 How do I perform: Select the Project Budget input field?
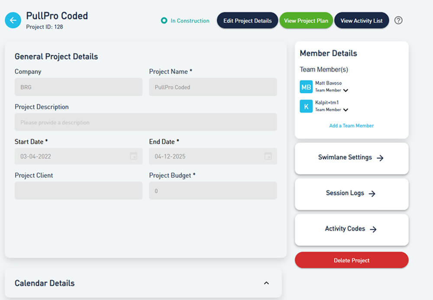pyautogui.click(x=213, y=191)
